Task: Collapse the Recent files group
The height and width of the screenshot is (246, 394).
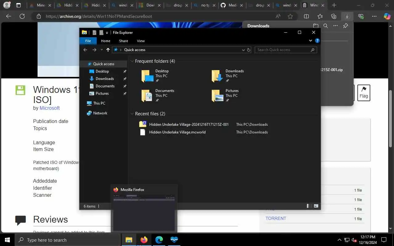Action: pyautogui.click(x=132, y=114)
